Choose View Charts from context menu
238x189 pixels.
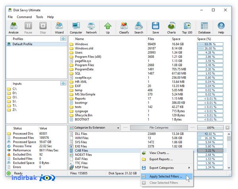point(167,153)
